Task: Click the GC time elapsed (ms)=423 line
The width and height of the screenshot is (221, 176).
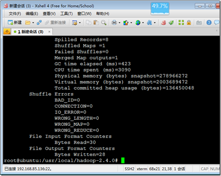Action: [92, 64]
